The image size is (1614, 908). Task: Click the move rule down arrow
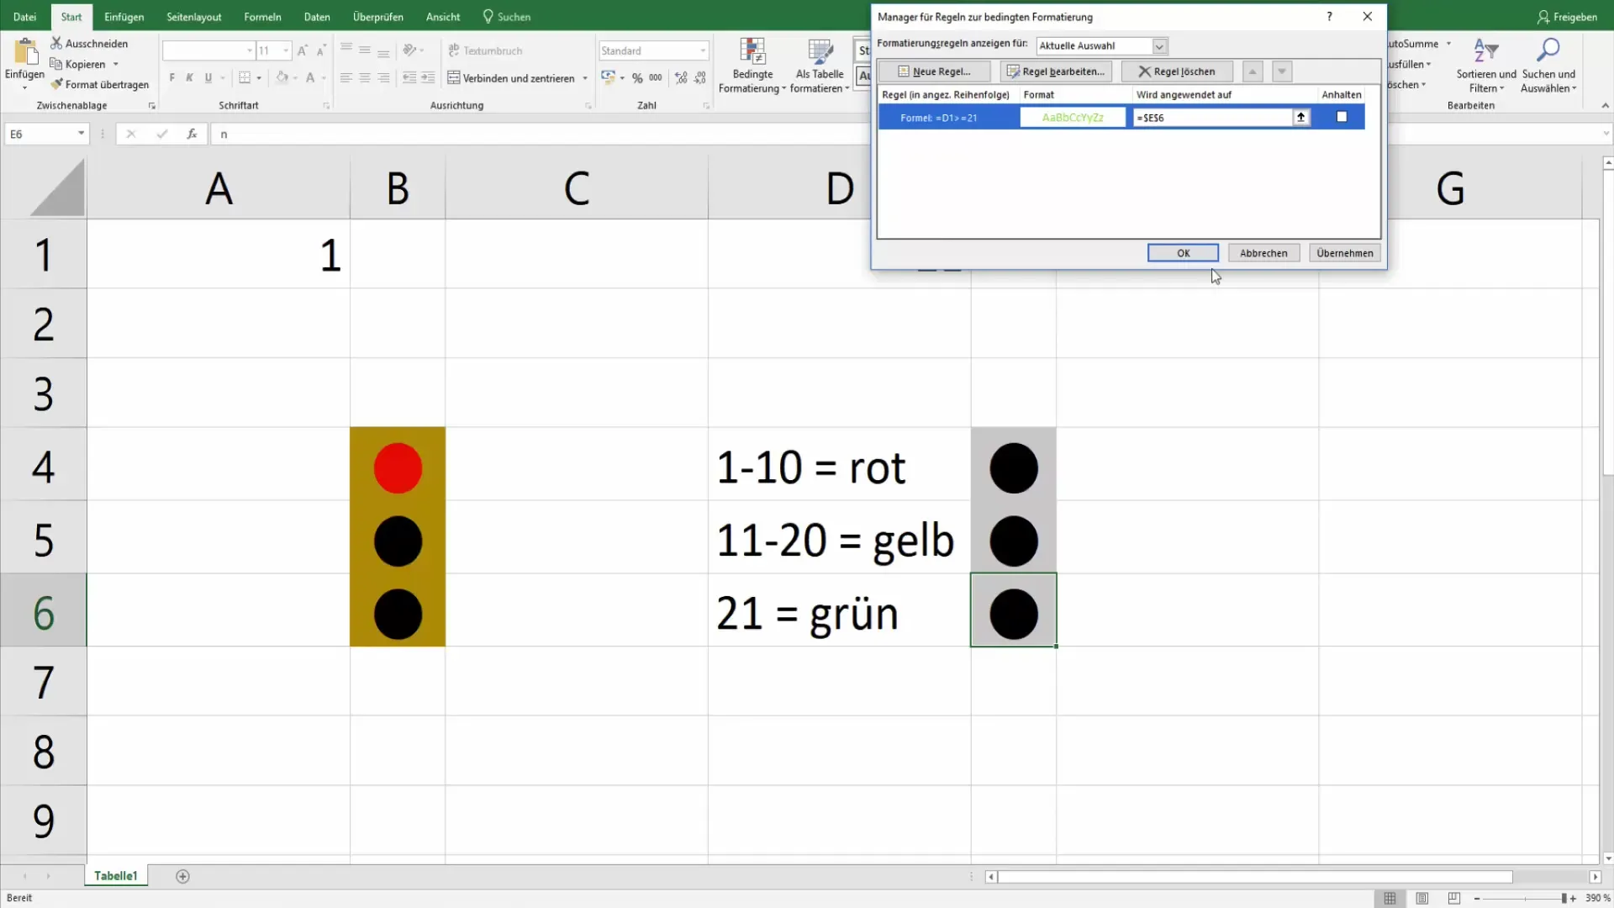pyautogui.click(x=1282, y=71)
